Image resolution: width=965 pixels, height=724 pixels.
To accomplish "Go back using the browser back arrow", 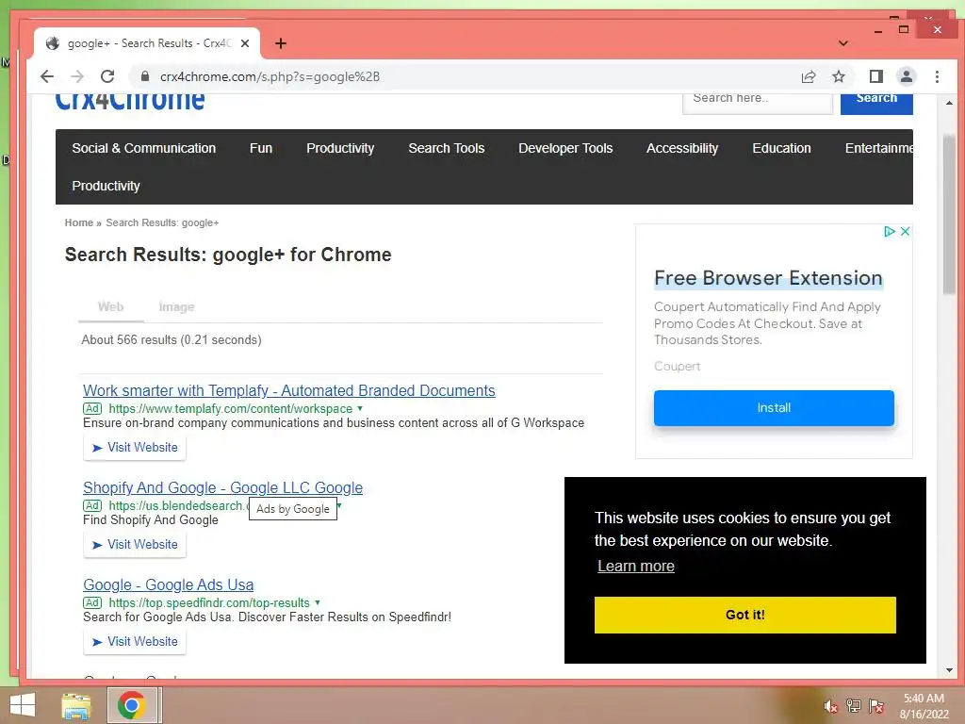I will click(47, 76).
